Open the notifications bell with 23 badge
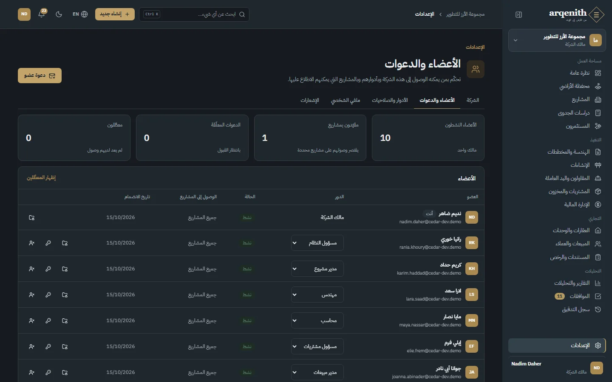This screenshot has height=382, width=612. click(42, 14)
